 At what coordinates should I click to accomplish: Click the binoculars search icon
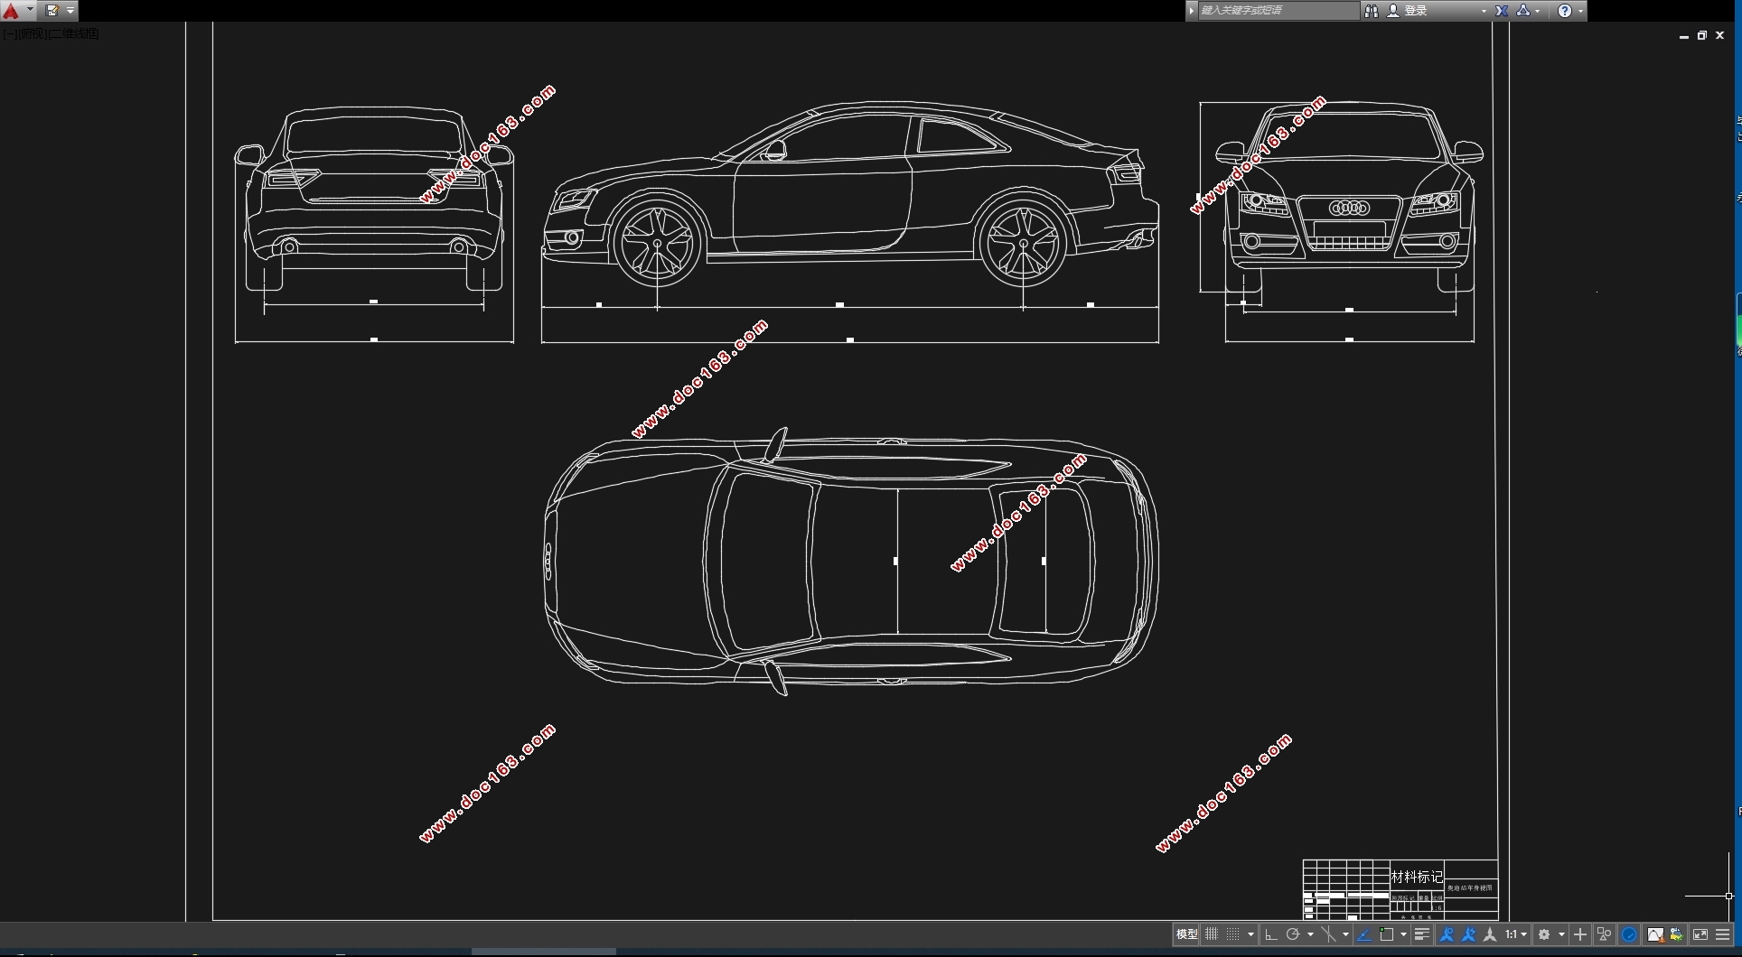pos(1372,11)
